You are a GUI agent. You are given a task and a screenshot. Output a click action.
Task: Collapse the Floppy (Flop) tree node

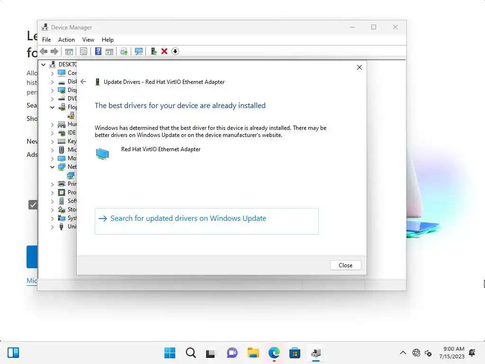click(x=52, y=108)
